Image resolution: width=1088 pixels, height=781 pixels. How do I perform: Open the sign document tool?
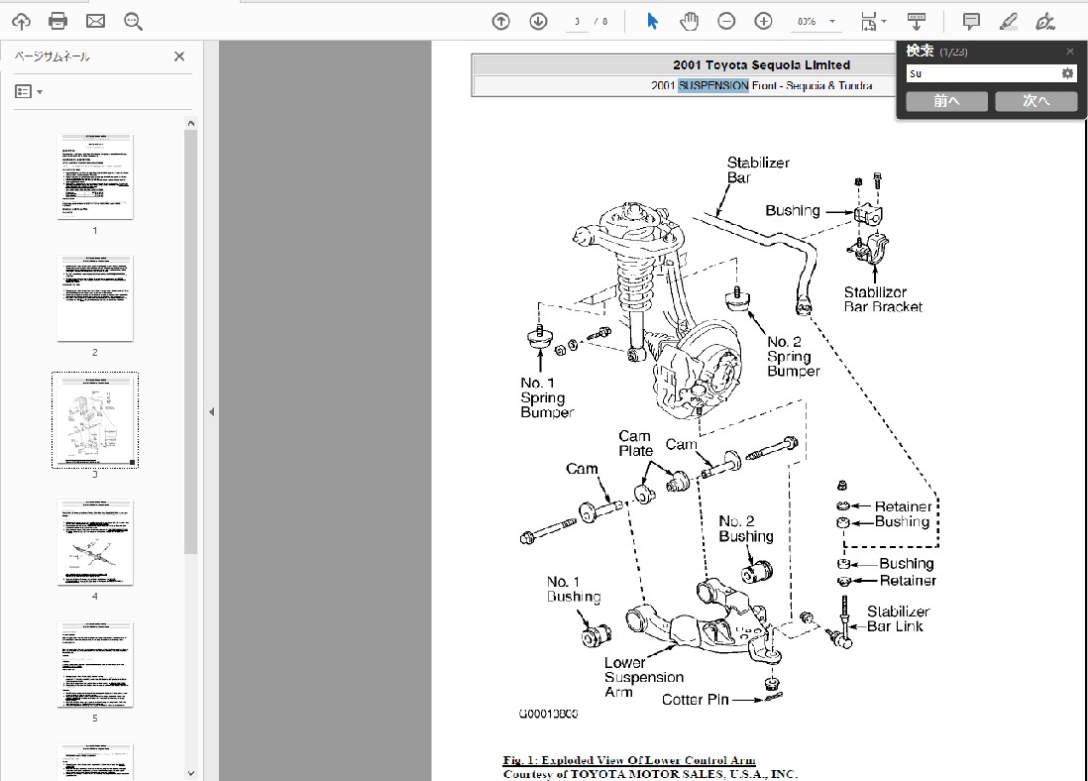1045,22
